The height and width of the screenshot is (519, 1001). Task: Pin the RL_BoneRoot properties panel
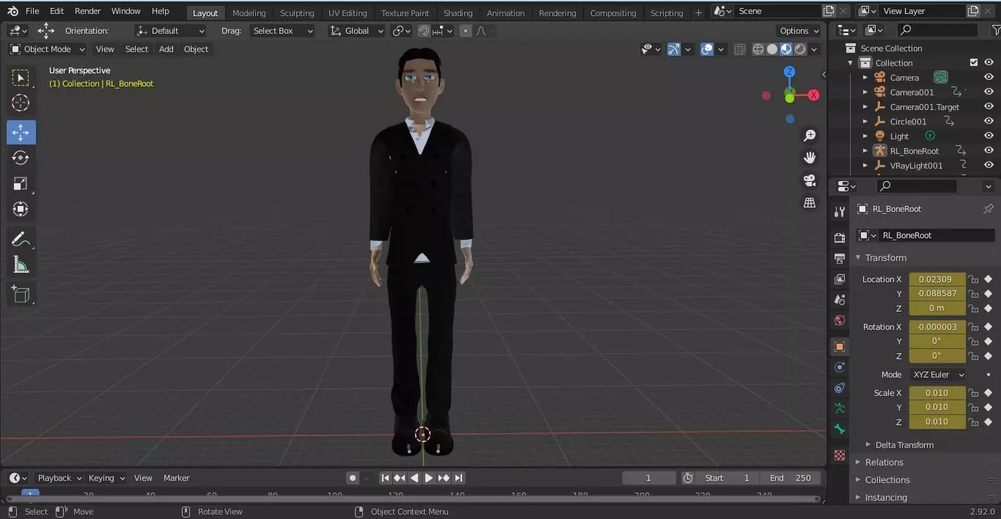point(988,209)
